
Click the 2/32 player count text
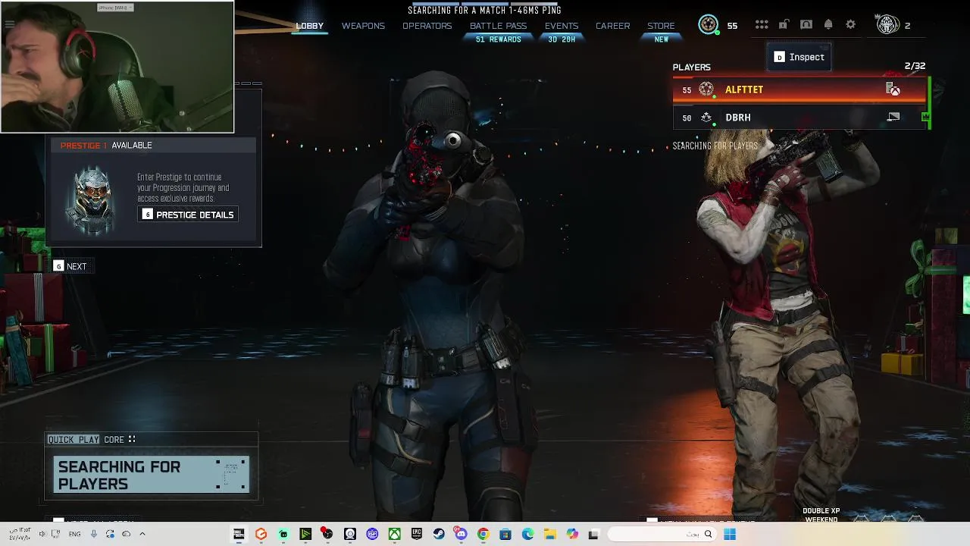[x=915, y=66]
